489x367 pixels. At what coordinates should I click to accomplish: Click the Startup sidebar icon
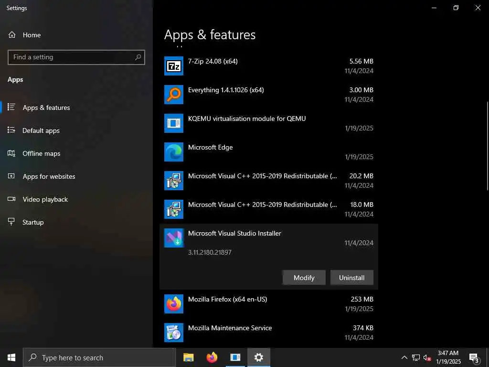[x=11, y=222]
